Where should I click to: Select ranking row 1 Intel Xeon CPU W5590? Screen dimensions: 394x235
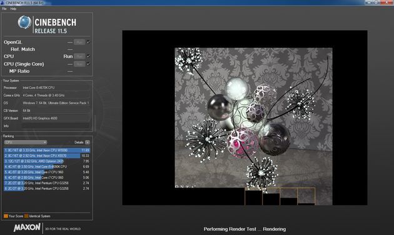(47, 150)
